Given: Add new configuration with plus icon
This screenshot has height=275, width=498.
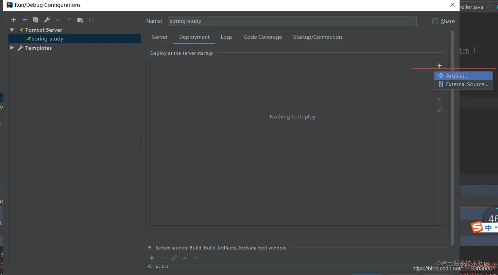Looking at the screenshot, I should [14, 20].
